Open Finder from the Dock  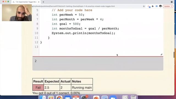[x=43, y=98]
